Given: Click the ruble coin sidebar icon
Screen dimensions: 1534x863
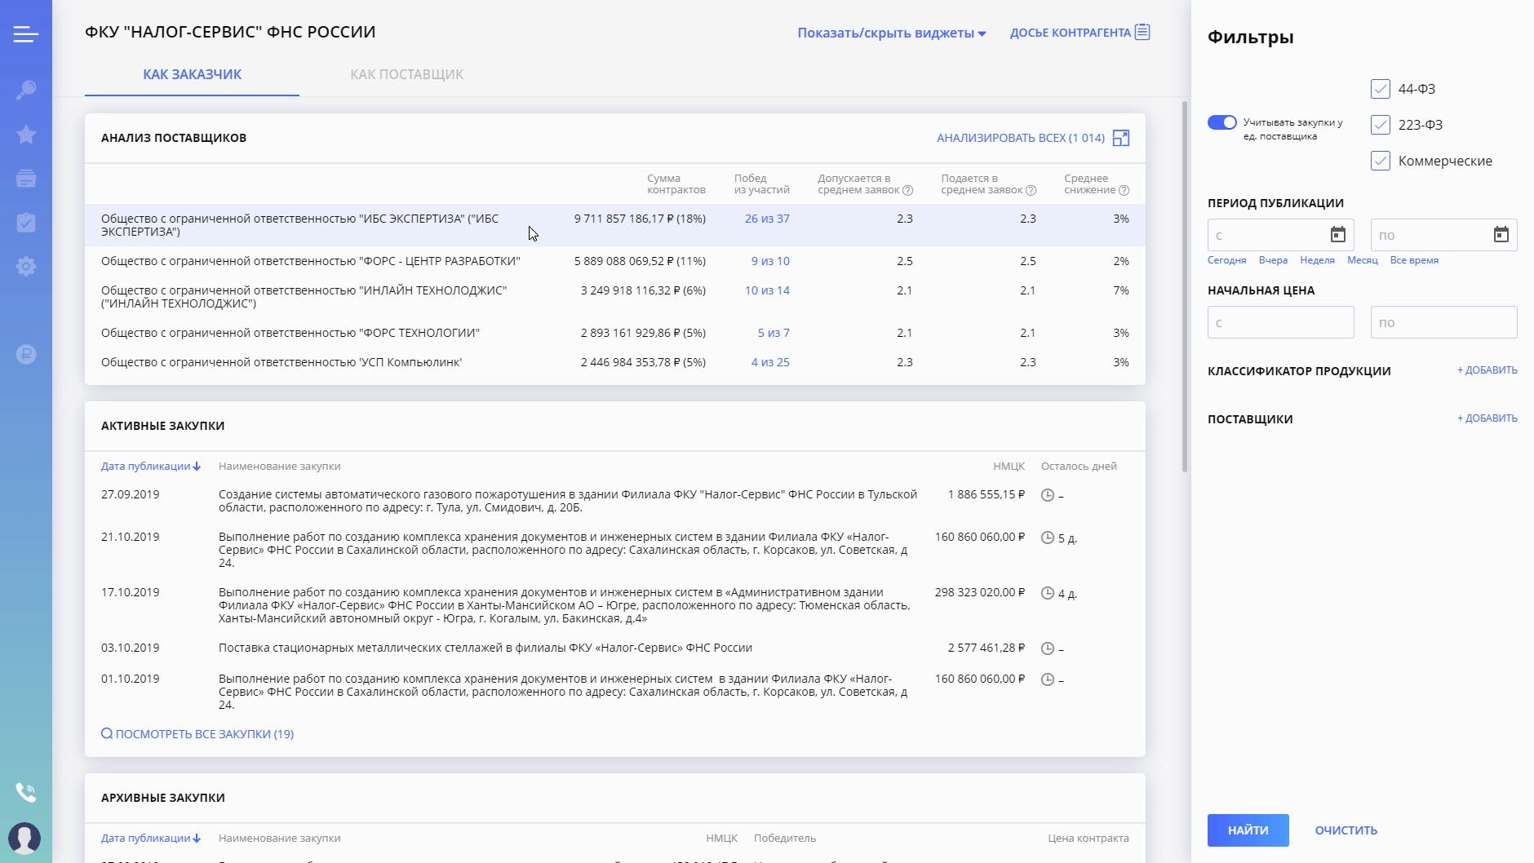Looking at the screenshot, I should point(25,354).
